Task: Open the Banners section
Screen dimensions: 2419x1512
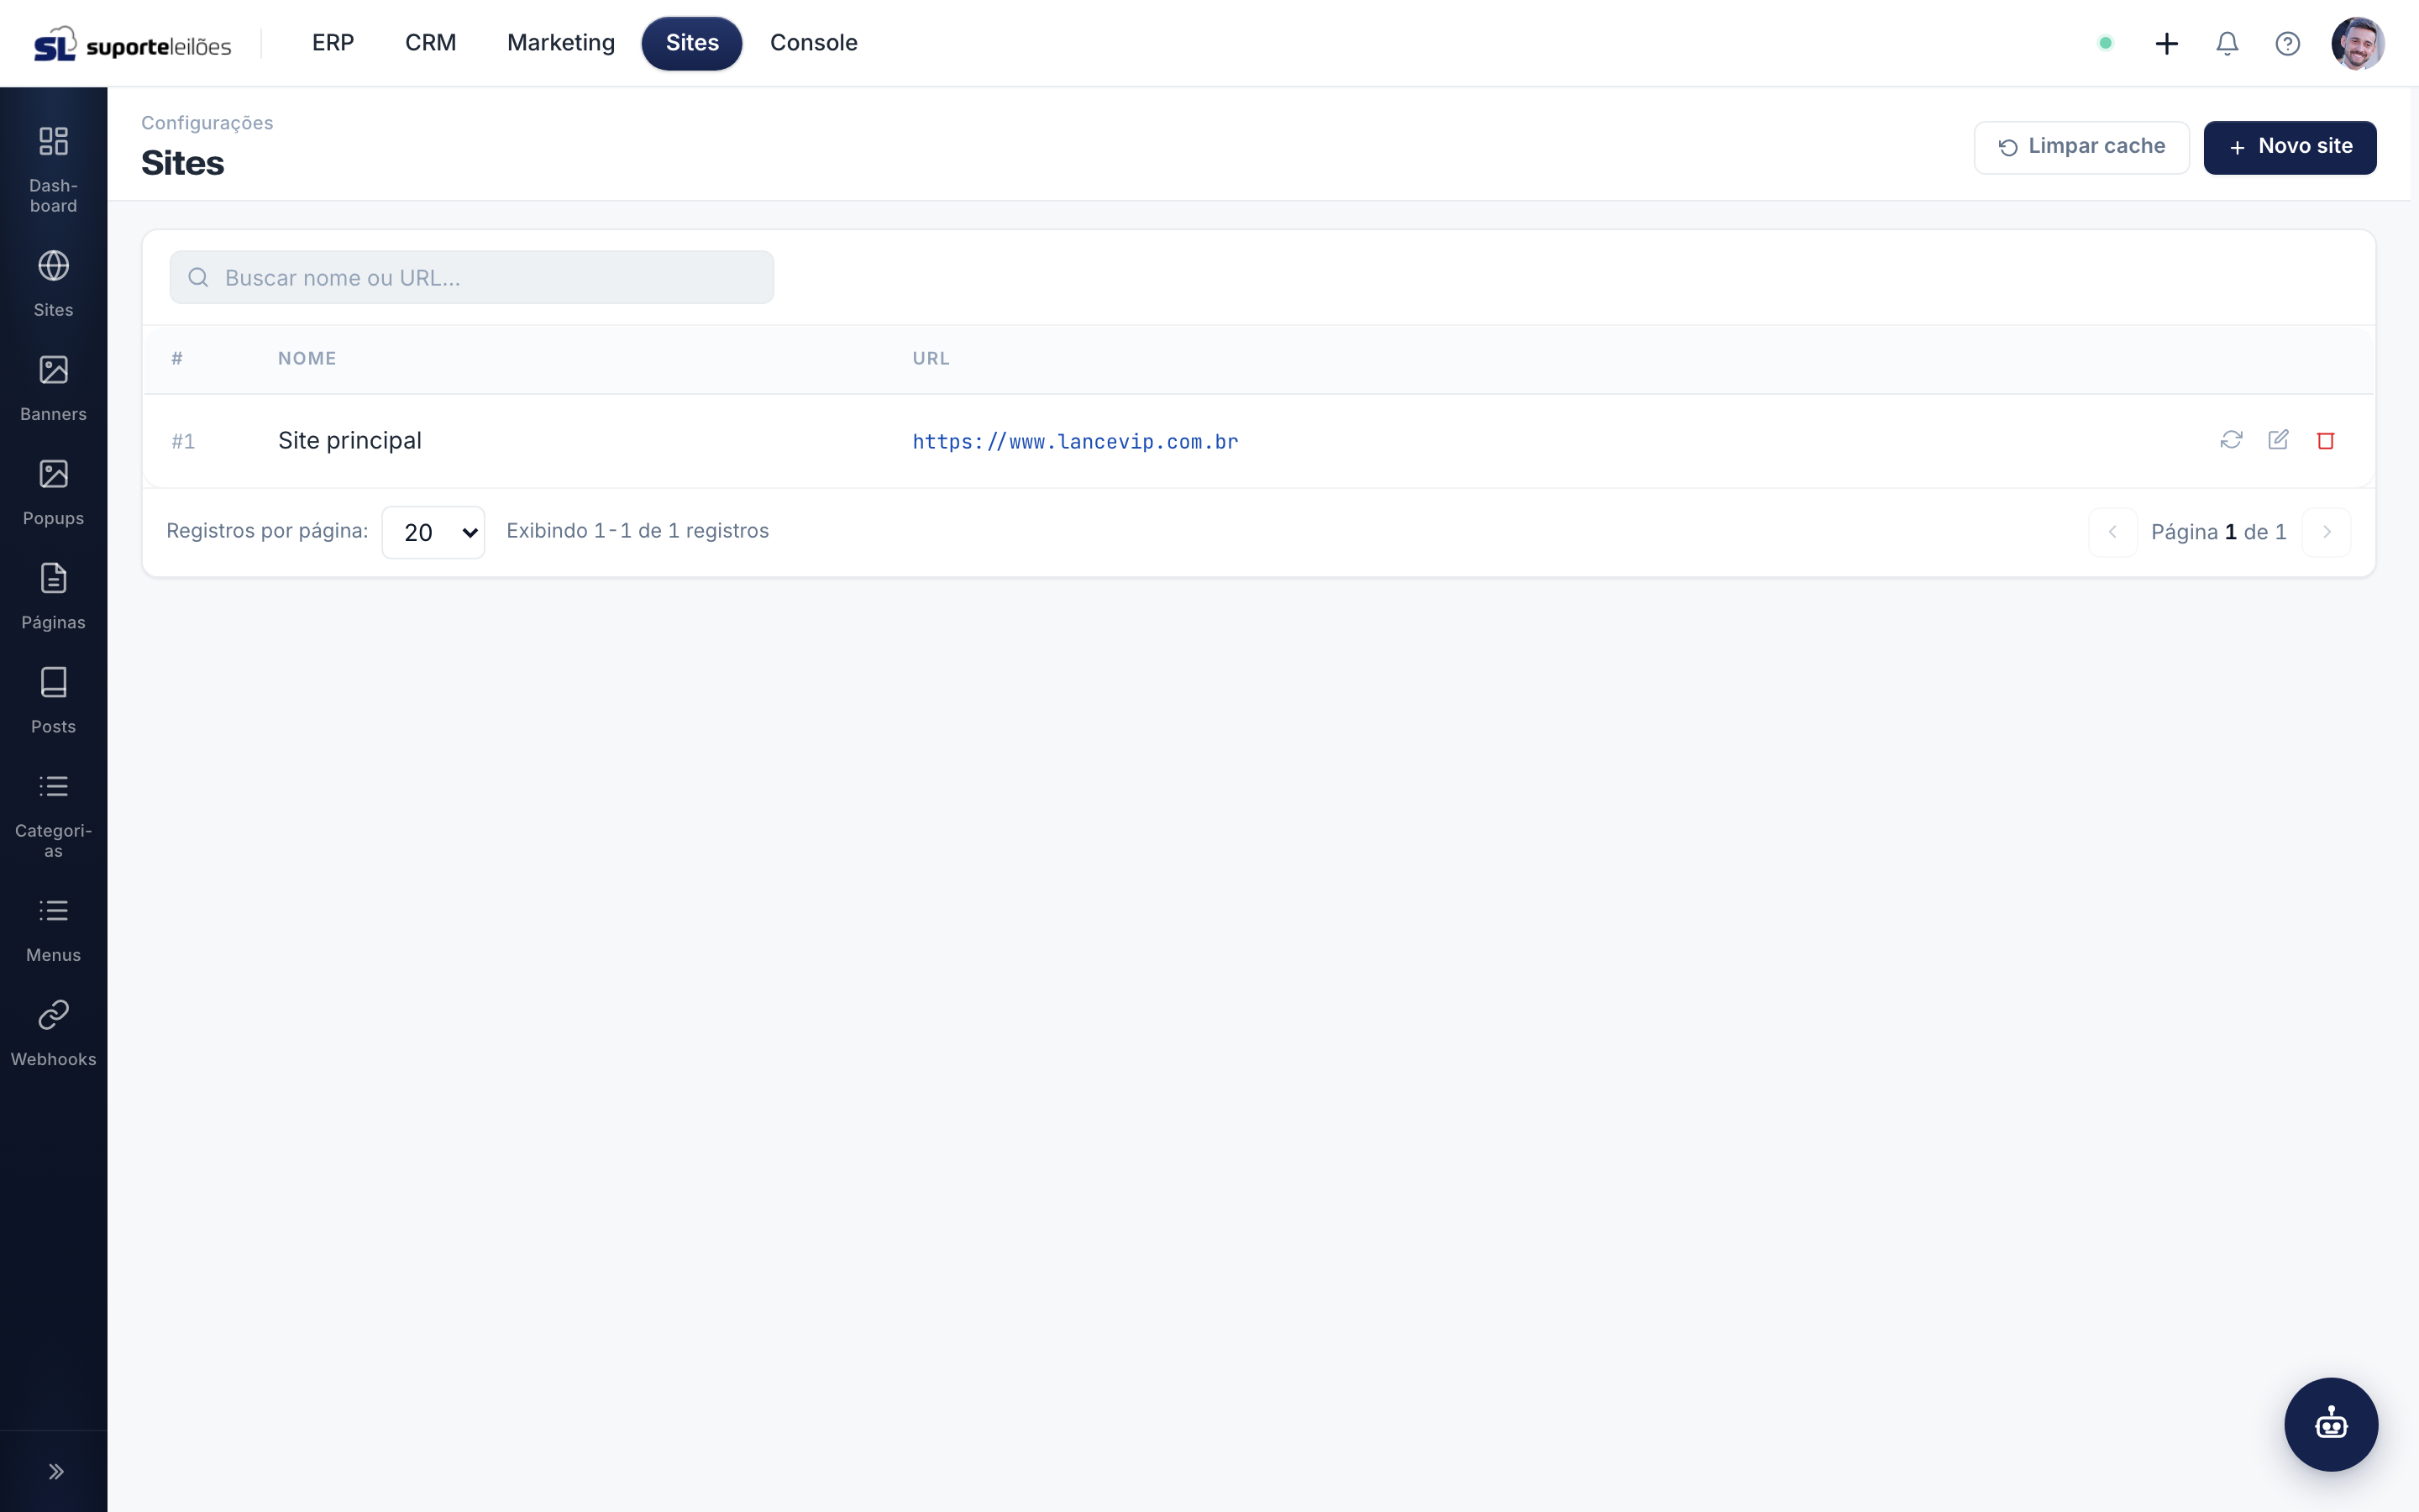Action: pyautogui.click(x=53, y=387)
